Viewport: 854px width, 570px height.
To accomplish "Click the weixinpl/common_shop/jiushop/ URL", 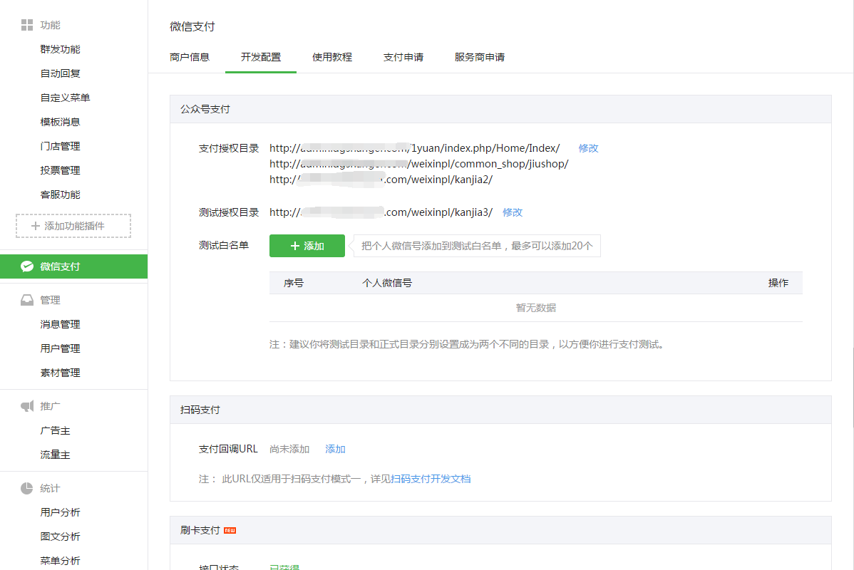I will (x=419, y=164).
